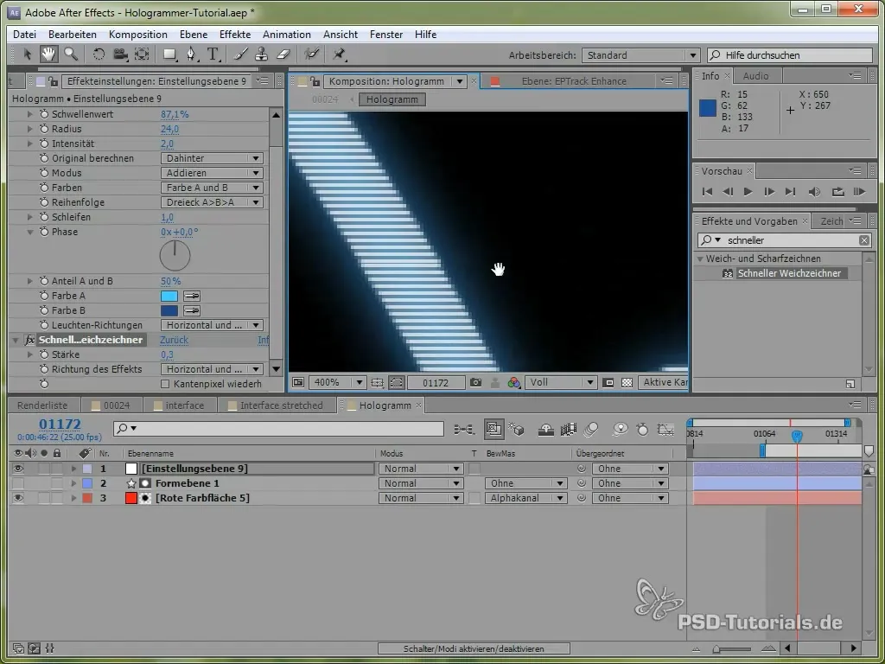Screen dimensions: 885x664
Task: Select the Eraser tool
Action: pyautogui.click(x=283, y=54)
